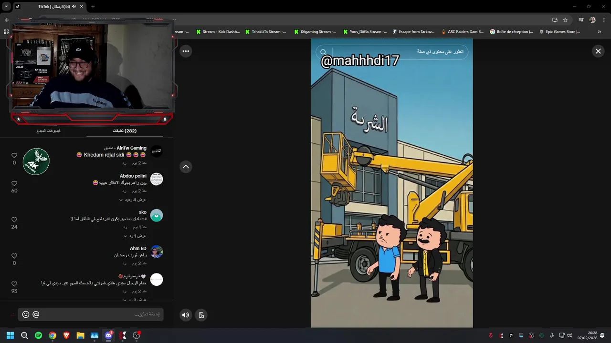This screenshot has width=611, height=343.
Task: Open Boîte de réception bookmark
Action: [x=511, y=32]
